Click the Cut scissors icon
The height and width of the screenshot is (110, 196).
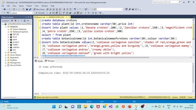[64, 9]
